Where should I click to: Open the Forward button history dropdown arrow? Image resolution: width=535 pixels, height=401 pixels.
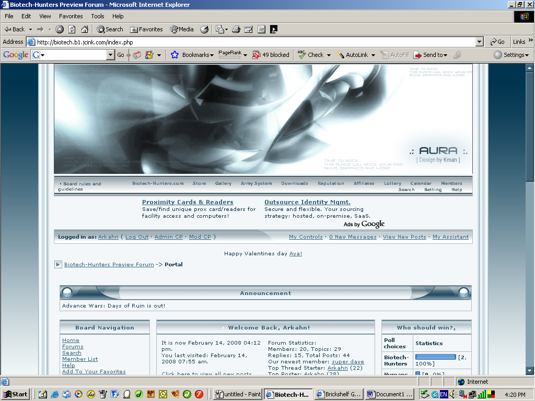coord(50,29)
